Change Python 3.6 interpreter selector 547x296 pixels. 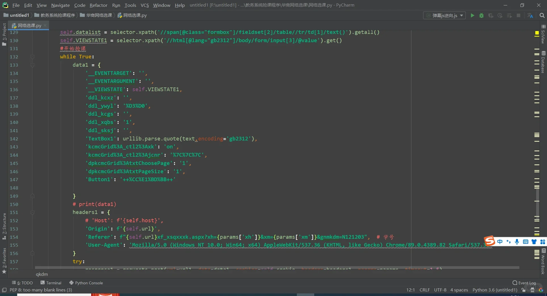(495, 290)
